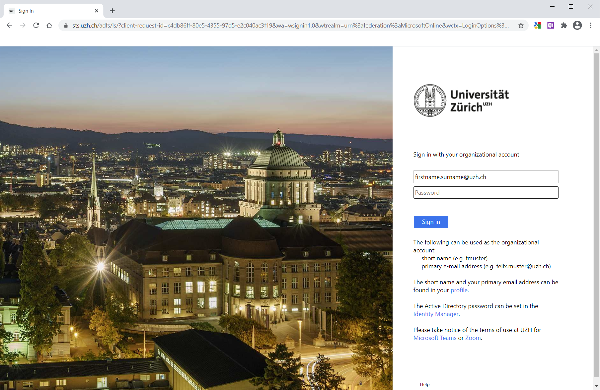Open the Extensions puzzle icon
Image resolution: width=600 pixels, height=390 pixels.
click(x=564, y=26)
